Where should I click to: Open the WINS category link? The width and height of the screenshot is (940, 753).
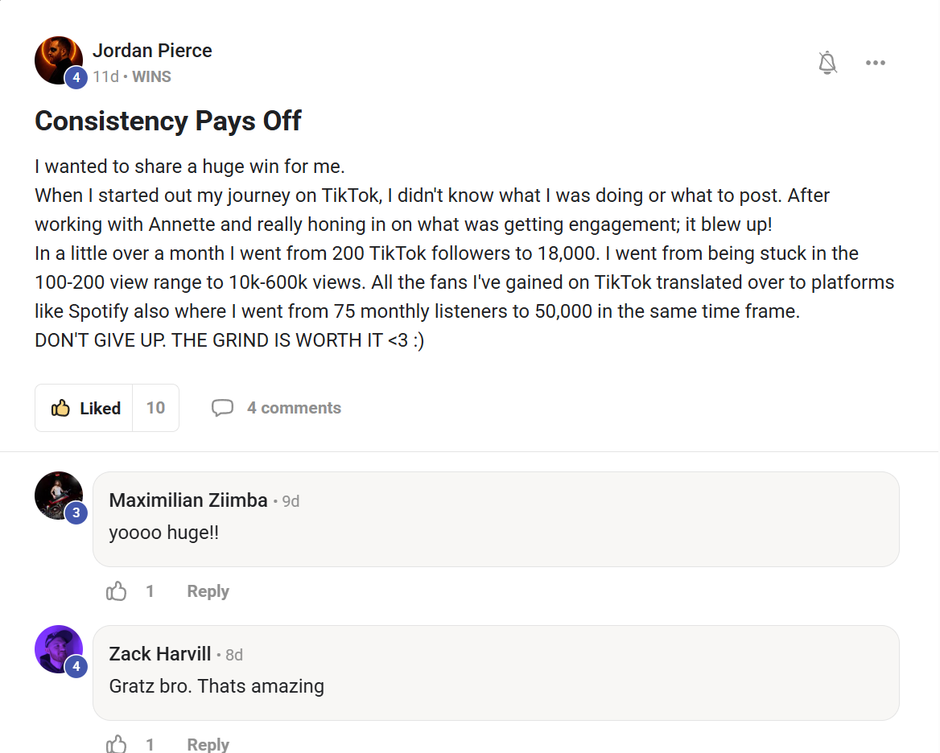pyautogui.click(x=151, y=77)
